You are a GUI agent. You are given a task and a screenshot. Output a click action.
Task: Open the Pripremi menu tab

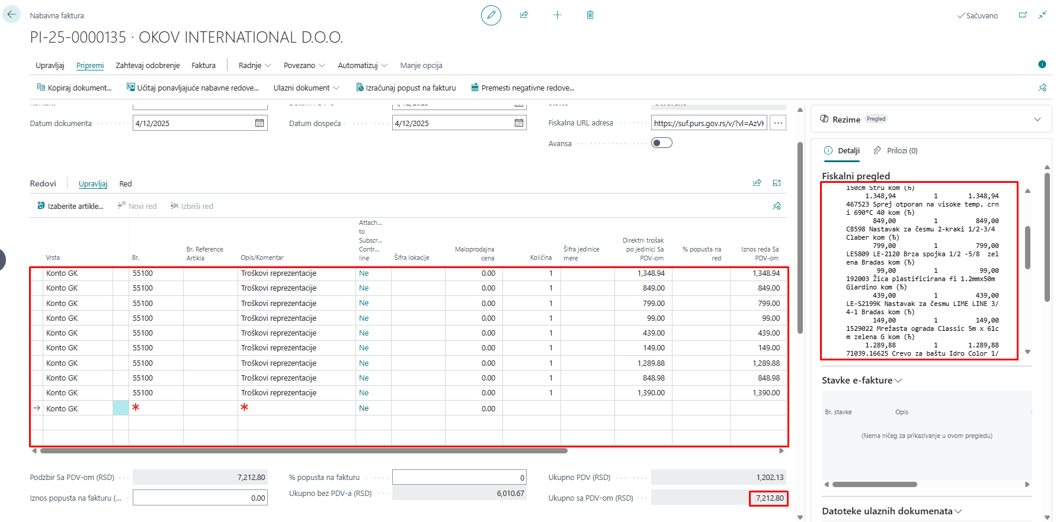tap(90, 66)
